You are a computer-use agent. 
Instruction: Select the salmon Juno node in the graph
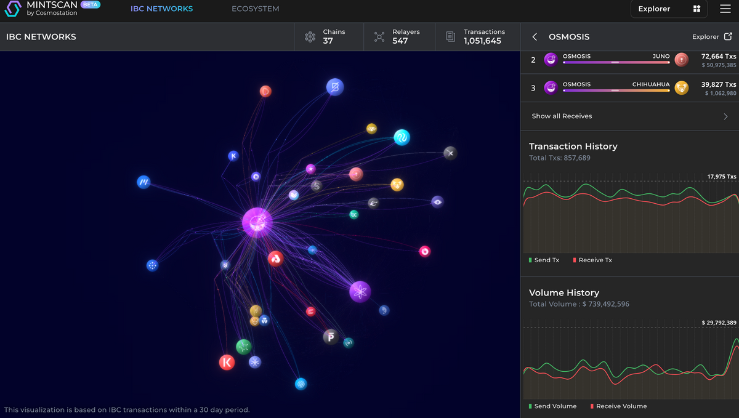point(356,174)
